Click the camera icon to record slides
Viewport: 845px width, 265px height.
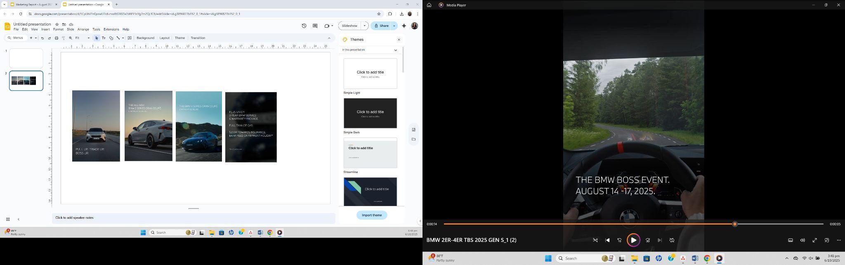[x=326, y=26]
